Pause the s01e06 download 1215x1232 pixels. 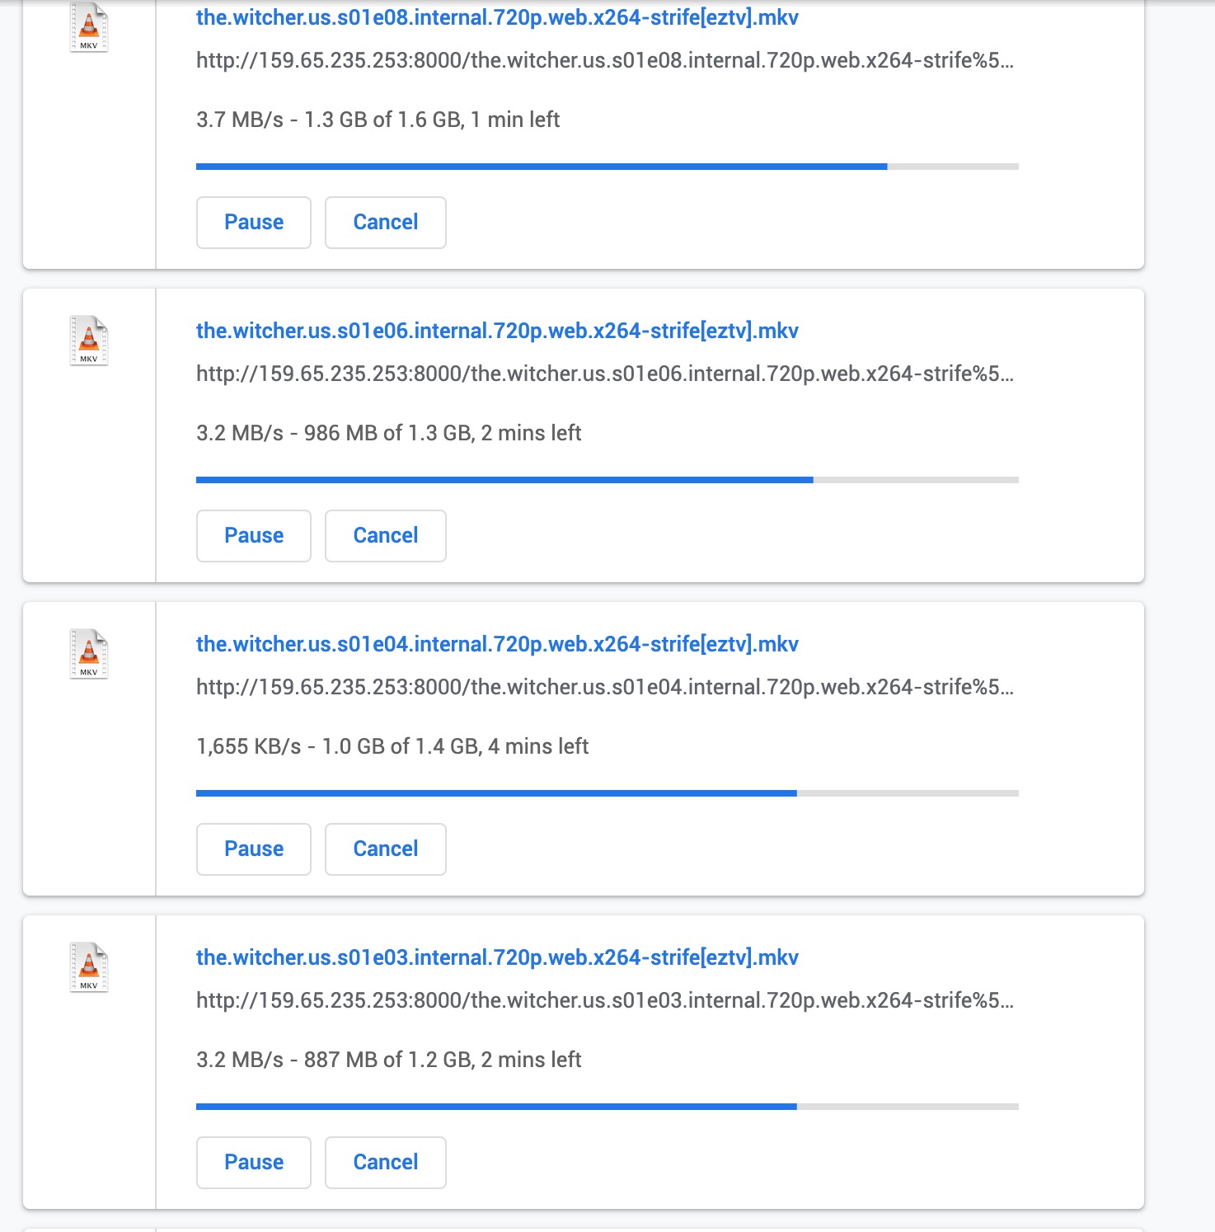(254, 536)
